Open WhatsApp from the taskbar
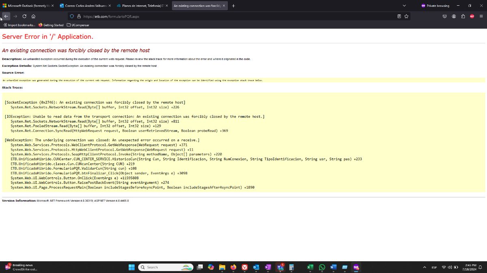The width and height of the screenshot is (487, 273). click(x=322, y=267)
